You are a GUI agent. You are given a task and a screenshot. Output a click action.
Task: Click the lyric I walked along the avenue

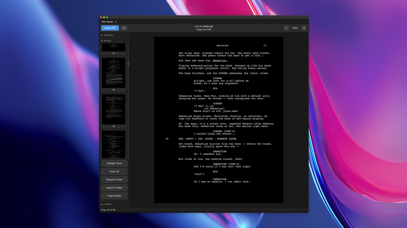point(214,134)
